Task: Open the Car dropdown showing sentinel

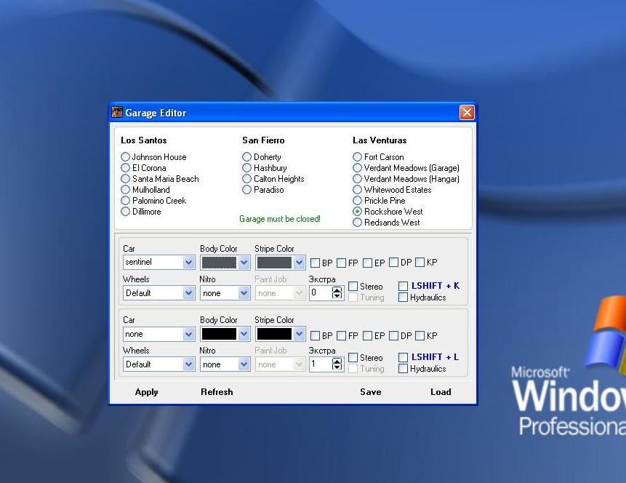Action: click(x=188, y=263)
